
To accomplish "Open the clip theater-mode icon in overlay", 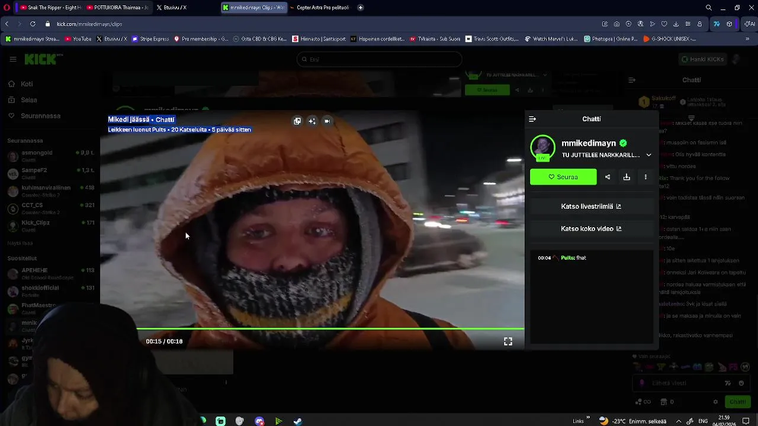I will click(x=297, y=121).
